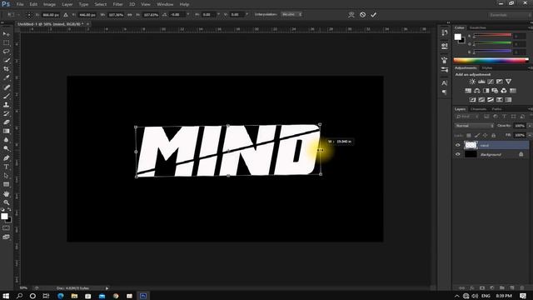This screenshot has height=300, width=533.
Task: Switch to the Styles tab
Action: point(487,68)
